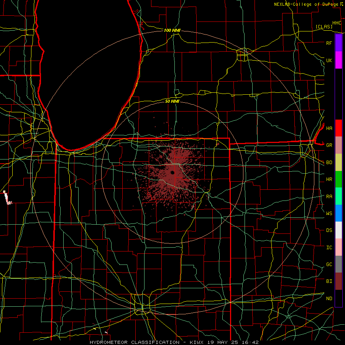Click the 'BD' legend label
Image resolution: width=345 pixels, height=345 pixels.
(x=329, y=163)
